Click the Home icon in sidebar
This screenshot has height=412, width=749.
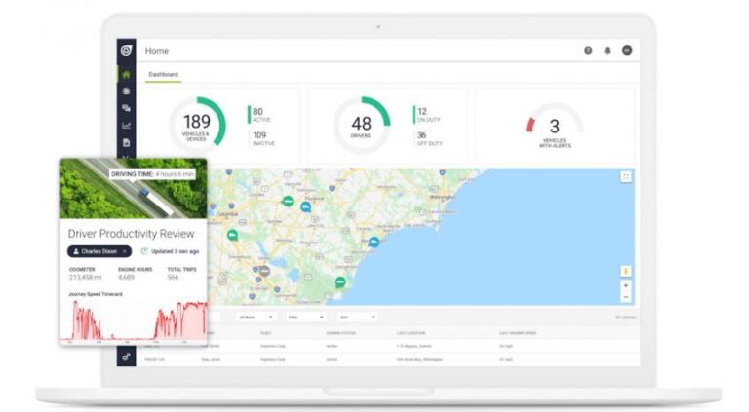[126, 74]
